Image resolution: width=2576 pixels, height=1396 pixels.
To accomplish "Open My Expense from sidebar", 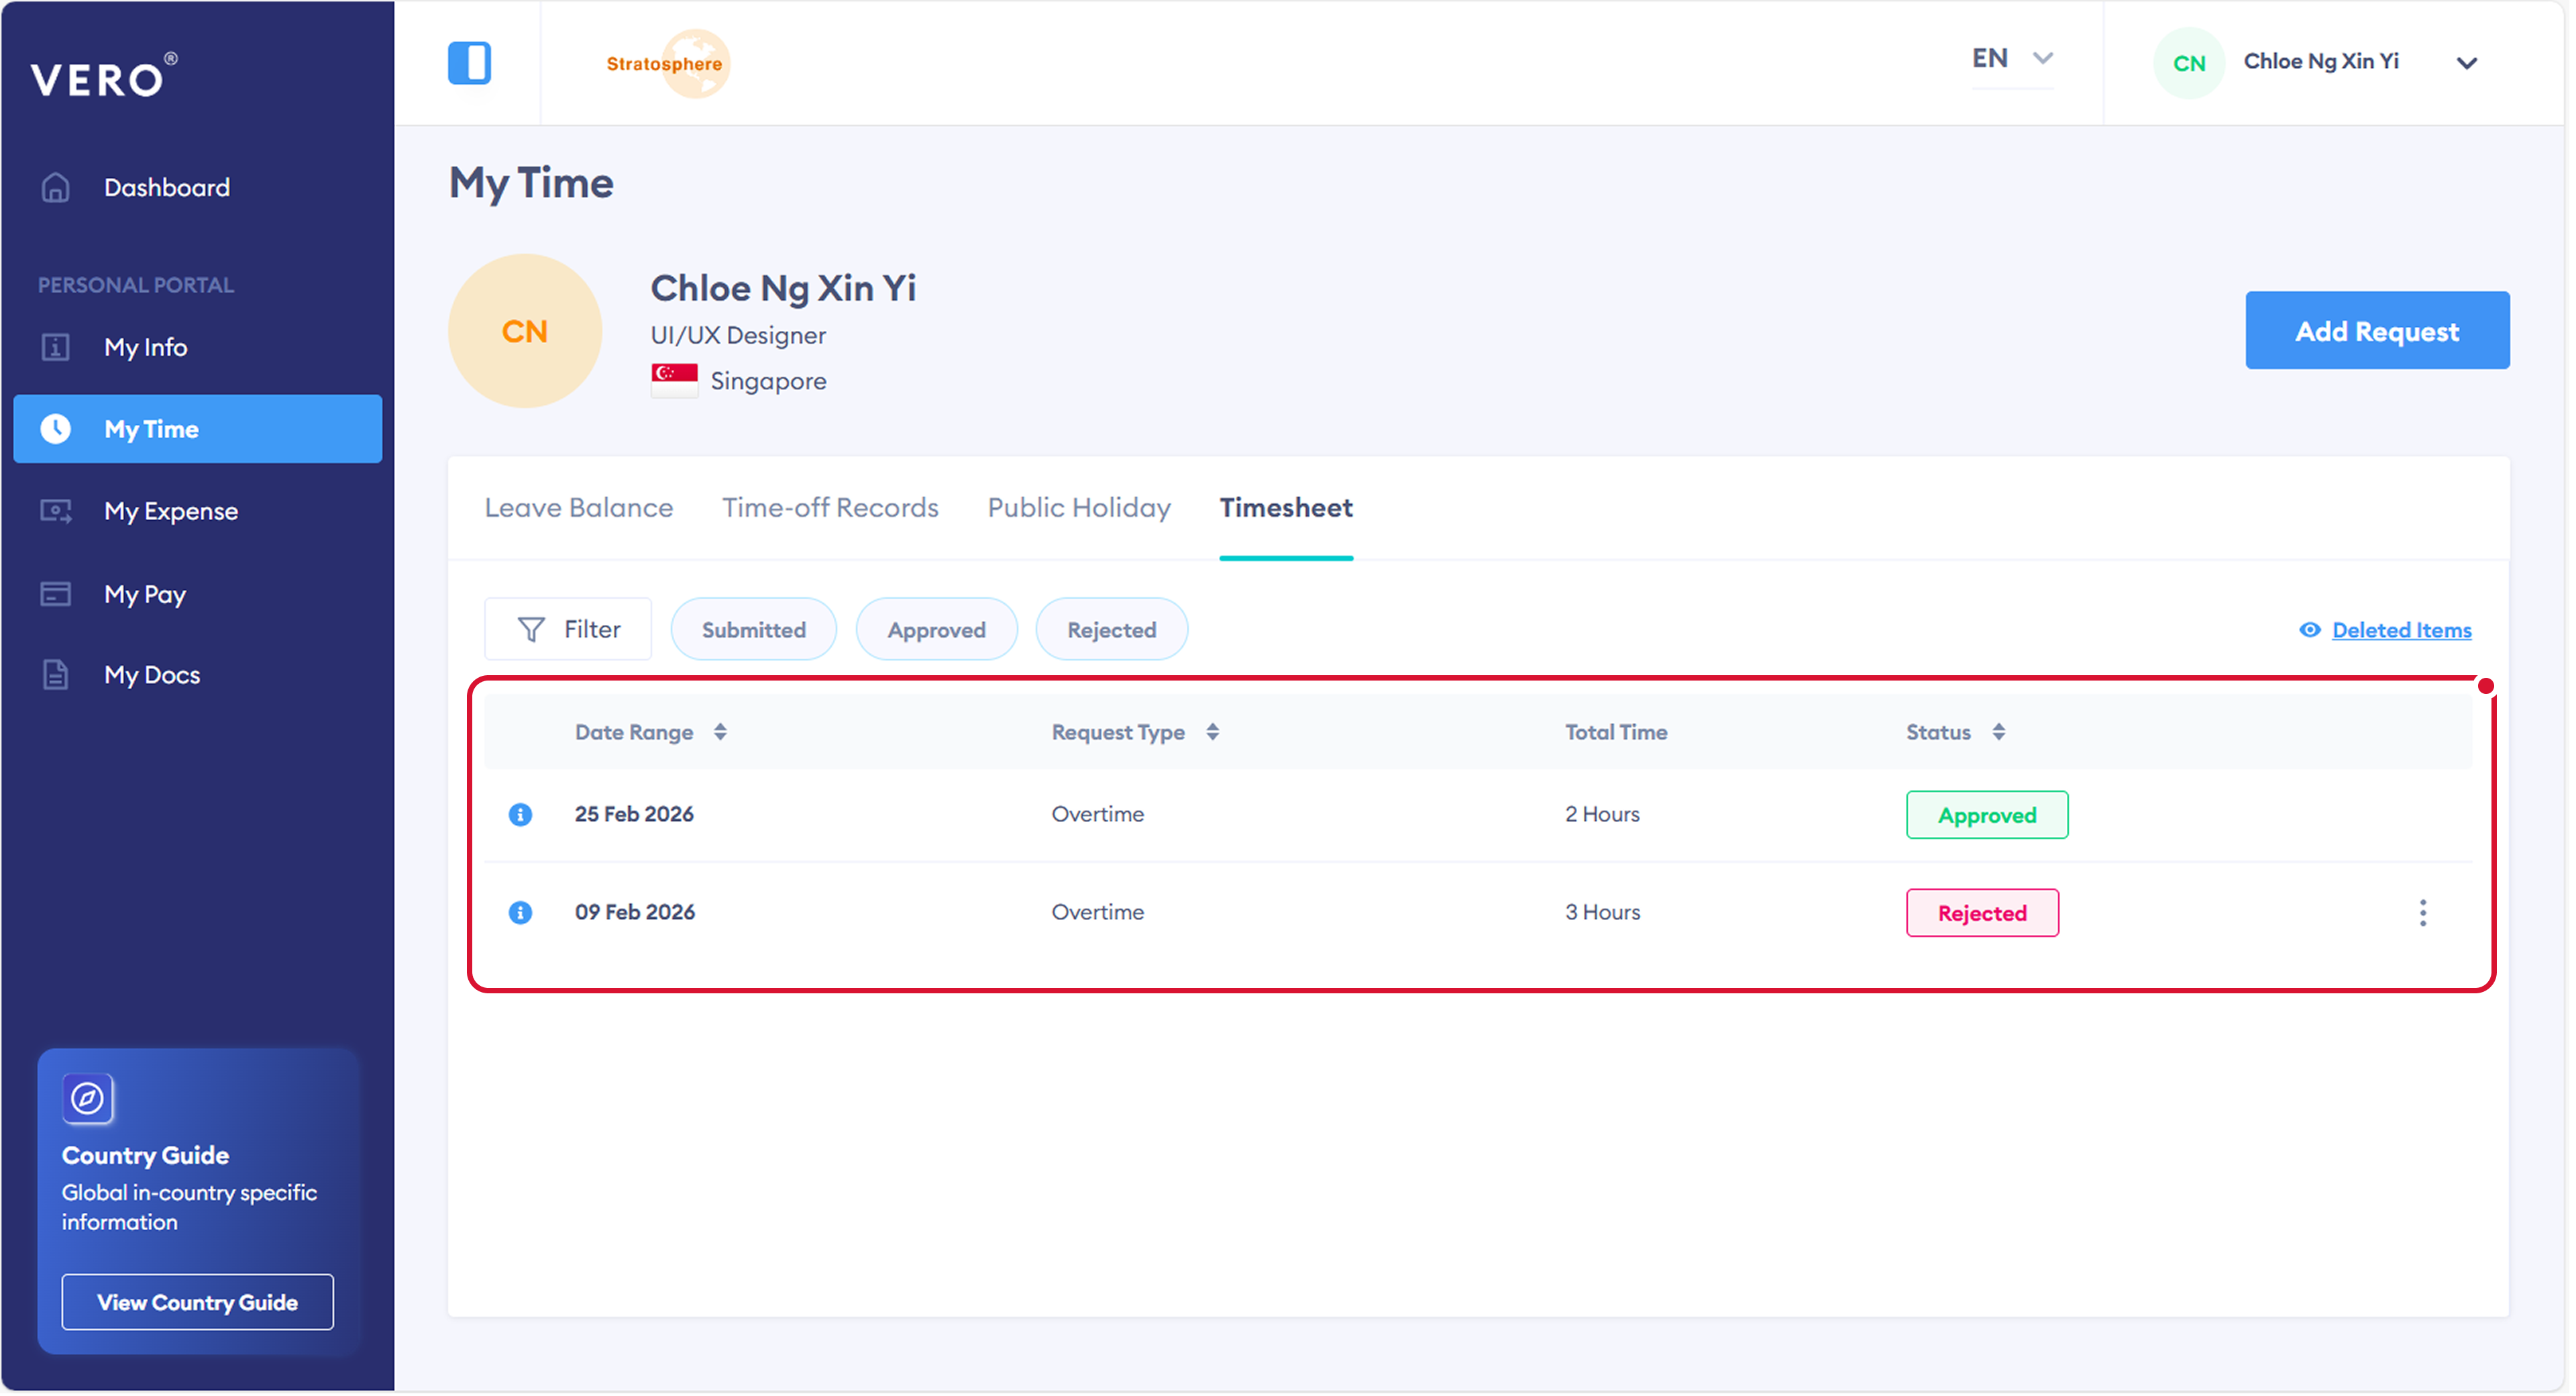I will click(x=171, y=511).
